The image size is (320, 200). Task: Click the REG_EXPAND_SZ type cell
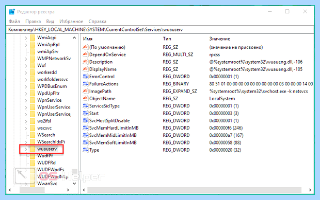pos(180,92)
